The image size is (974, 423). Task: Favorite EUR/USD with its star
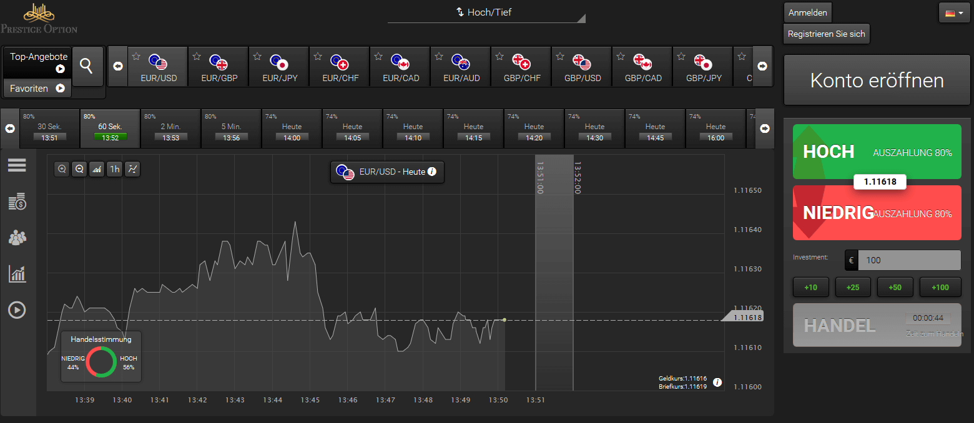tap(135, 56)
